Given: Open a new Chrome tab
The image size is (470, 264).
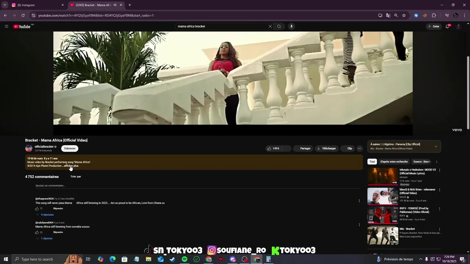Looking at the screenshot, I should [130, 5].
